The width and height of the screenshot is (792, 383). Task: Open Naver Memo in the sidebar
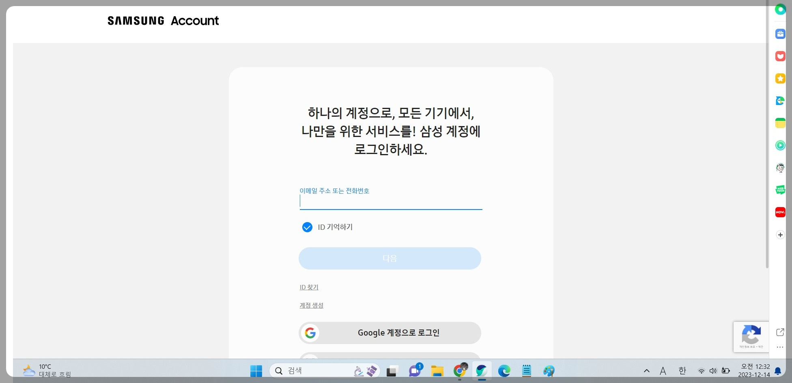780,123
